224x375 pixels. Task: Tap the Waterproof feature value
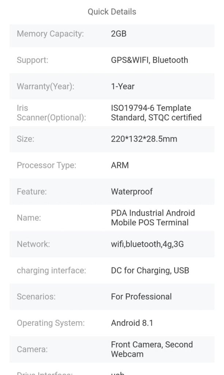coord(132,192)
